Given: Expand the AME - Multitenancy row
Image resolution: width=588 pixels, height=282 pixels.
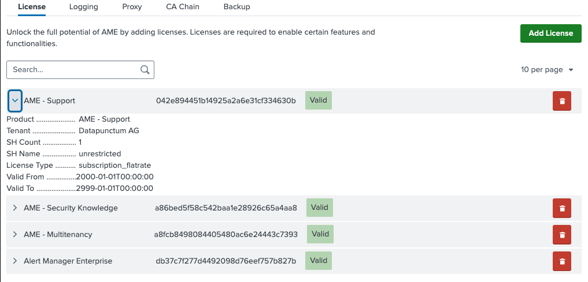Looking at the screenshot, I should pyautogui.click(x=15, y=235).
